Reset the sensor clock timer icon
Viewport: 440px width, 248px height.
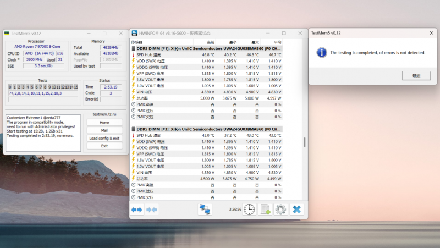(249, 210)
